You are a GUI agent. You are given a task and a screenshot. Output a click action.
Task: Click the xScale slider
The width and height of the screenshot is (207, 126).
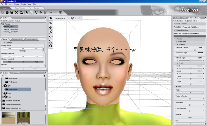(x=190, y=73)
